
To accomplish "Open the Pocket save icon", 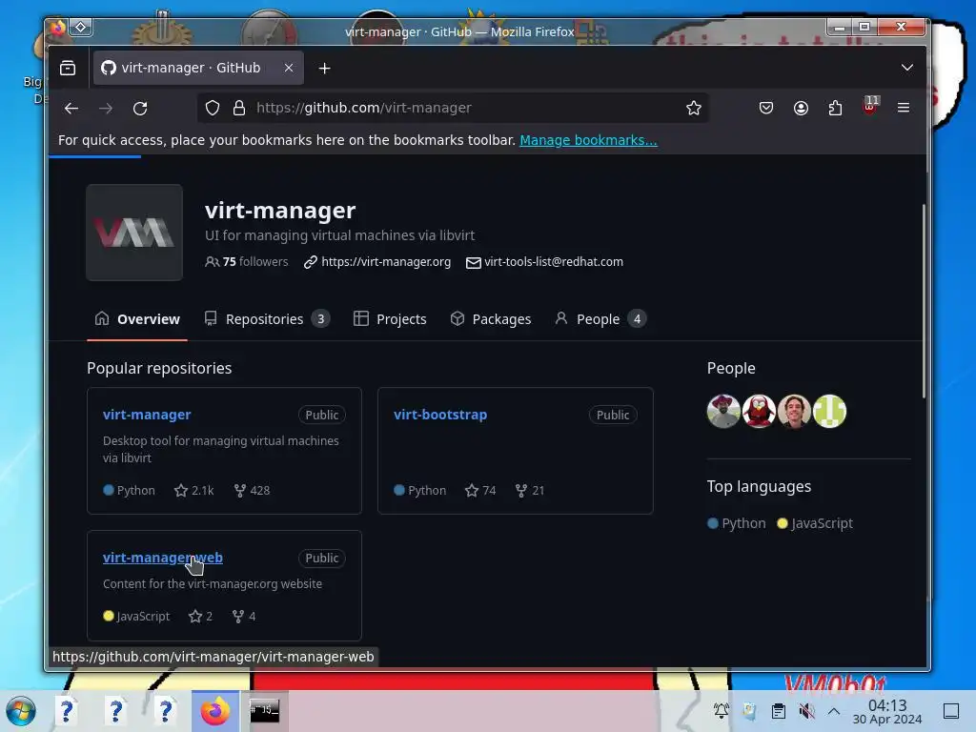I will [x=766, y=109].
